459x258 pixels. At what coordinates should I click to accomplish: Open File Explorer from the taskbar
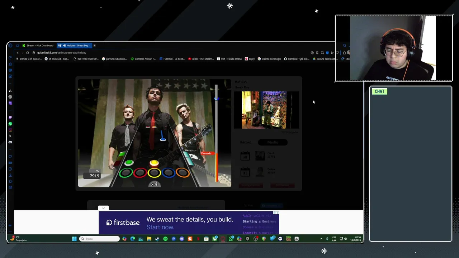(x=149, y=239)
